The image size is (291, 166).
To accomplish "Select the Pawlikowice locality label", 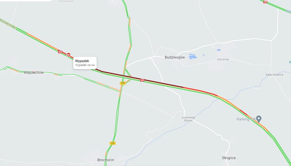I will [274, 75].
